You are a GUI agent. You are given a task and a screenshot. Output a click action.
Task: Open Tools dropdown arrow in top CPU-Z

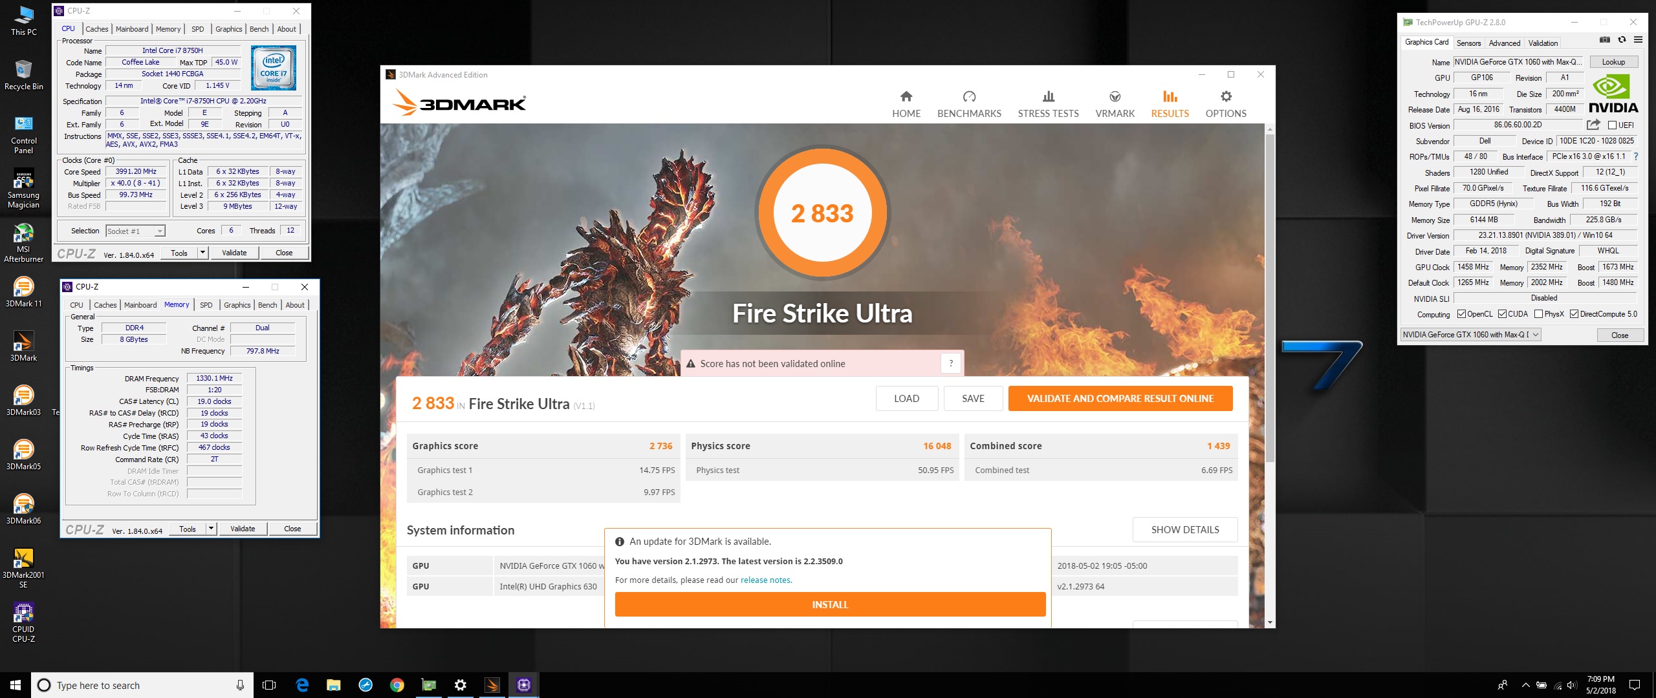click(202, 253)
